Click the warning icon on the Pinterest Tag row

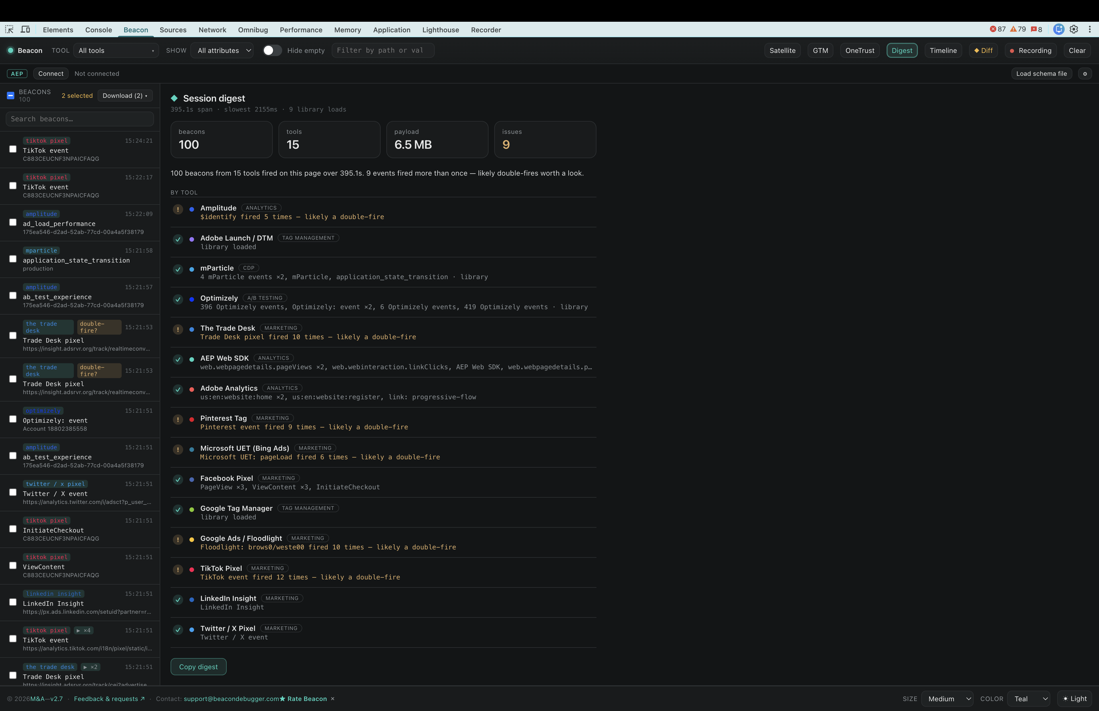[x=178, y=419]
